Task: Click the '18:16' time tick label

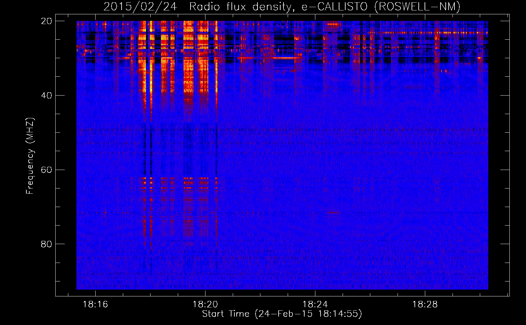Action: click(96, 305)
